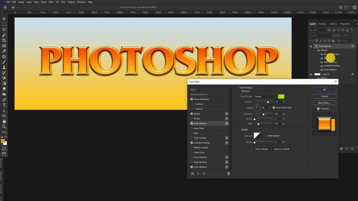Select the Pen tool

click(x=4, y=100)
